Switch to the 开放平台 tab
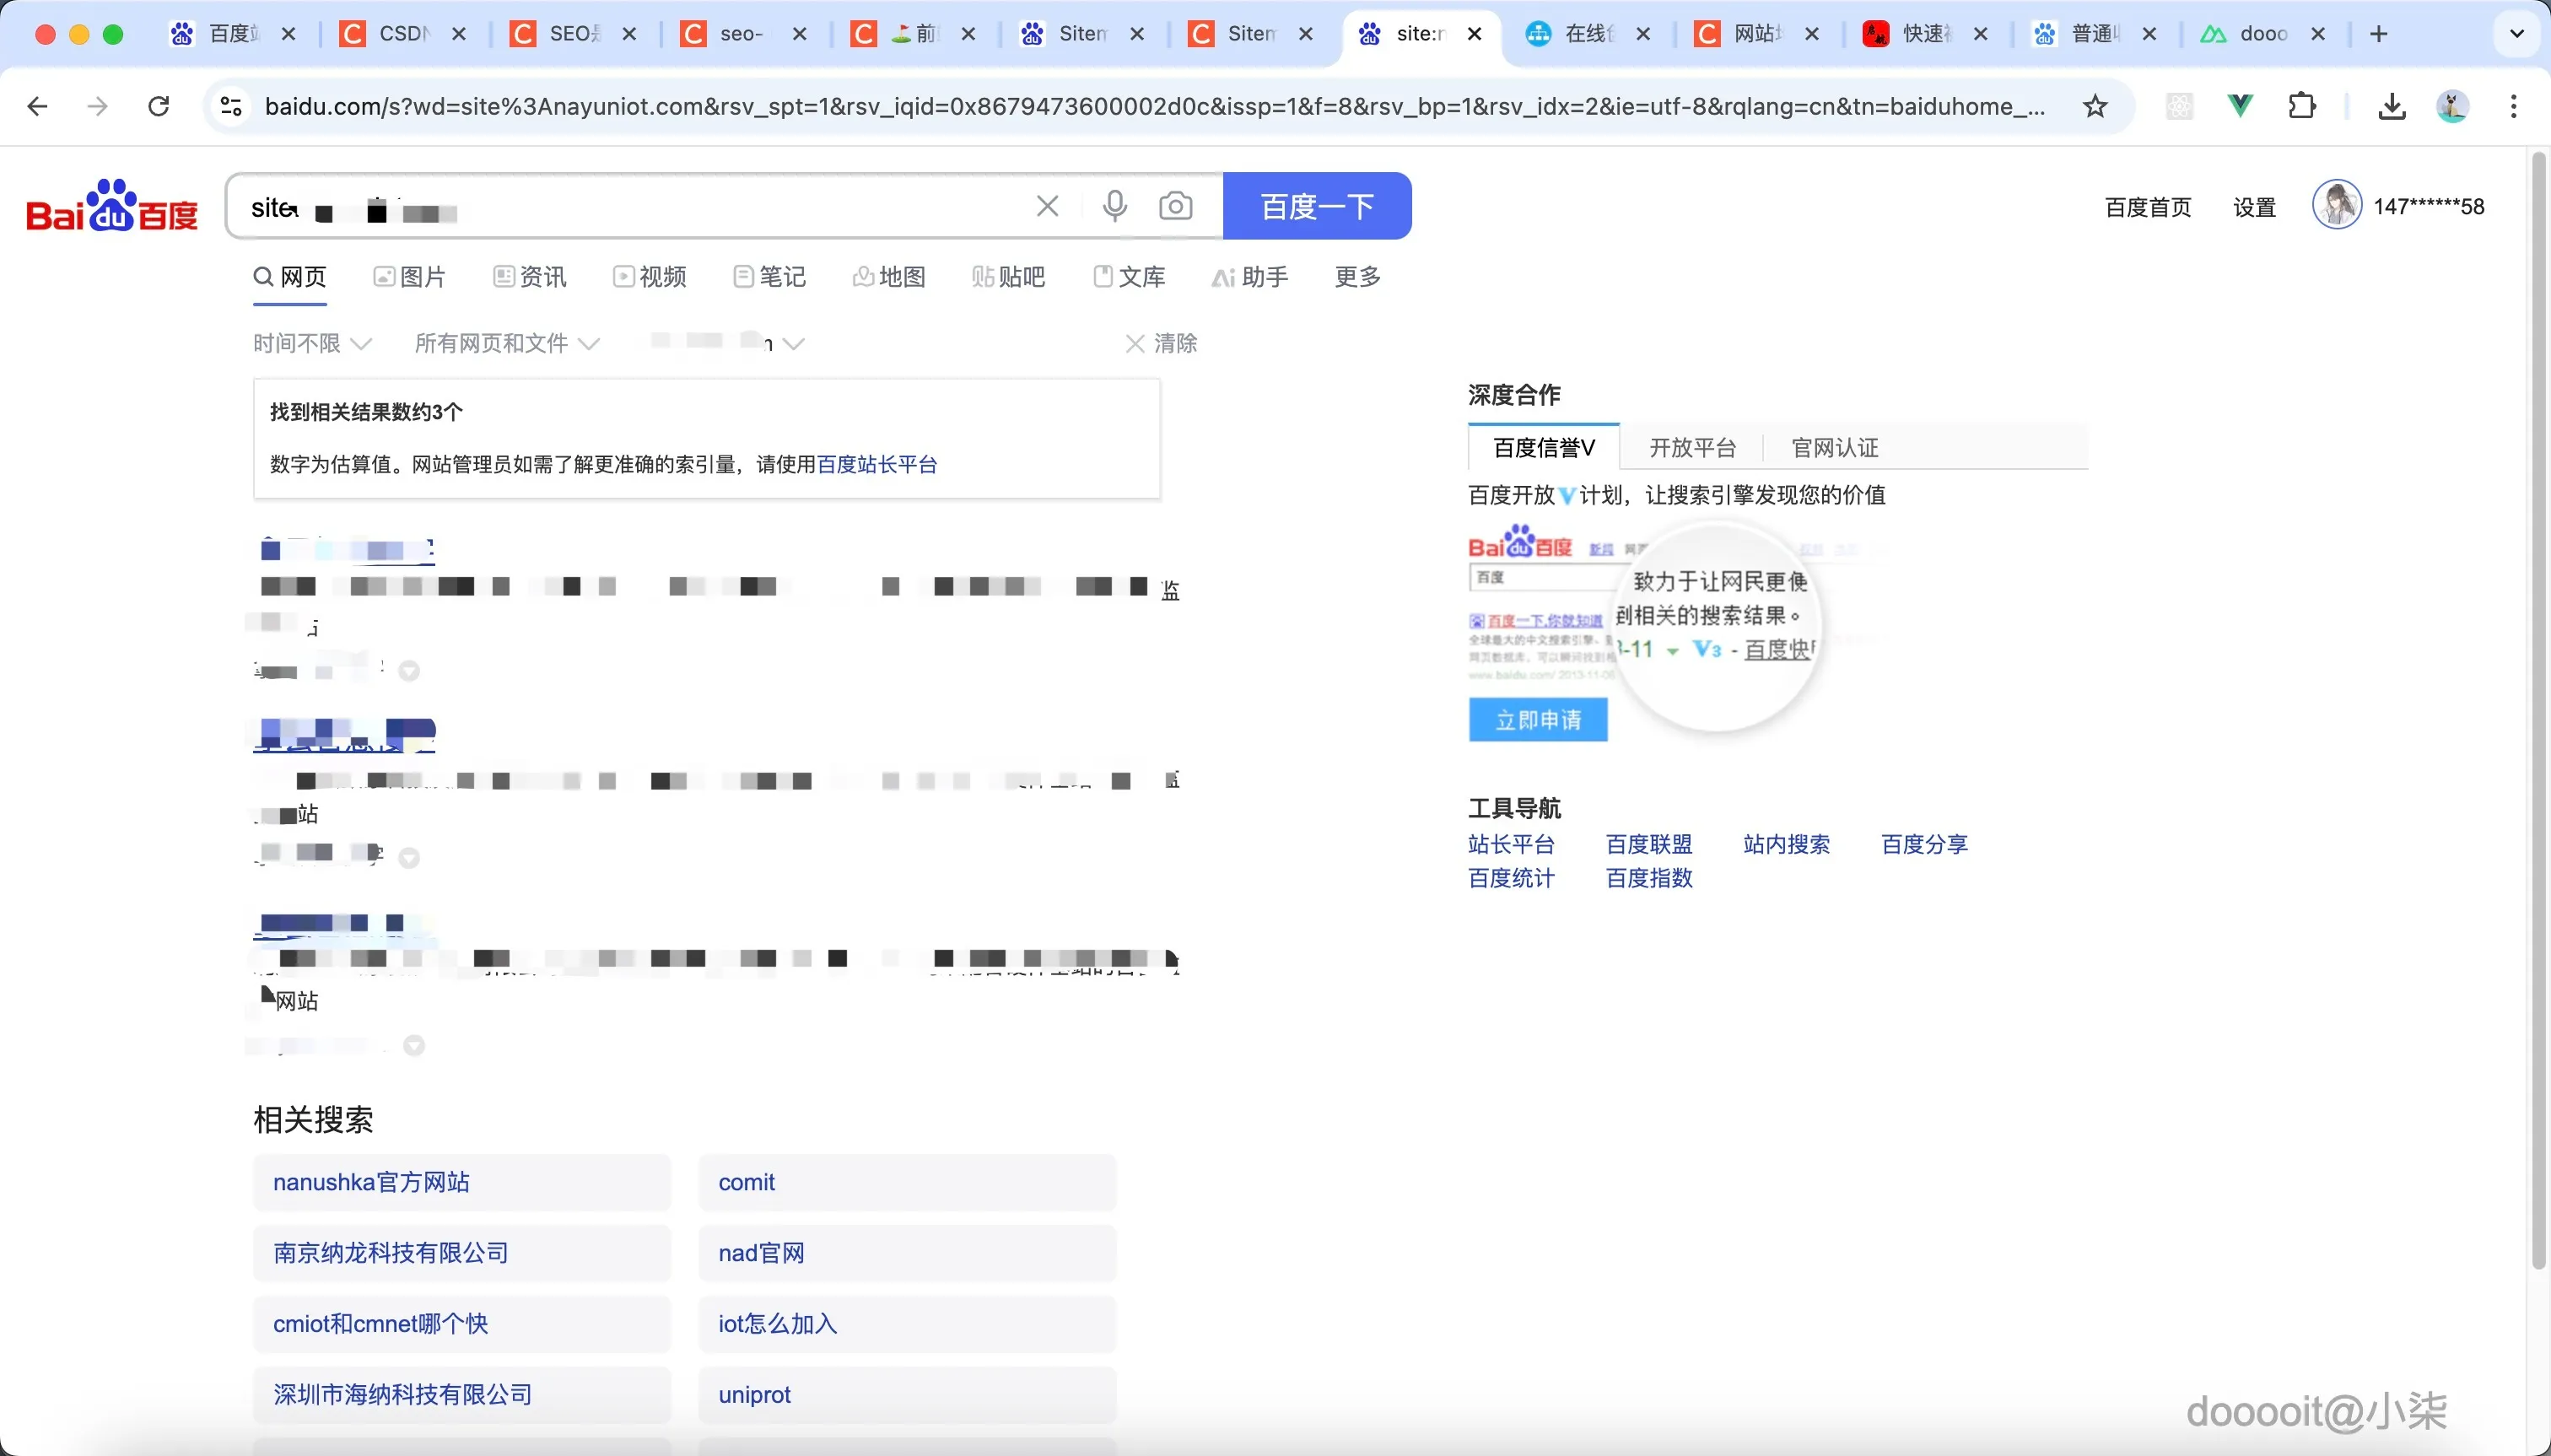The height and width of the screenshot is (1456, 2551). (x=1691, y=447)
